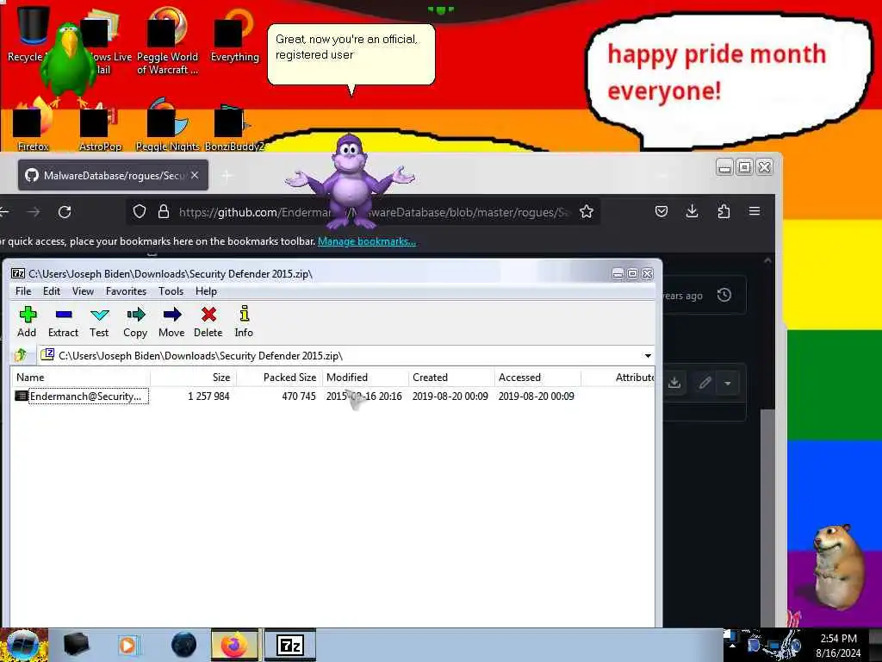
Task: Open Peggle Nights desktop shortcut
Action: [x=167, y=125]
